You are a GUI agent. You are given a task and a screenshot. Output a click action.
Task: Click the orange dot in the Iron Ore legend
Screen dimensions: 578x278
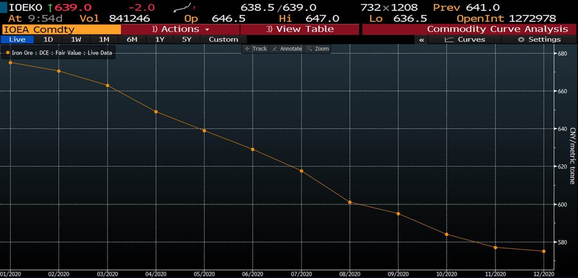[x=8, y=53]
